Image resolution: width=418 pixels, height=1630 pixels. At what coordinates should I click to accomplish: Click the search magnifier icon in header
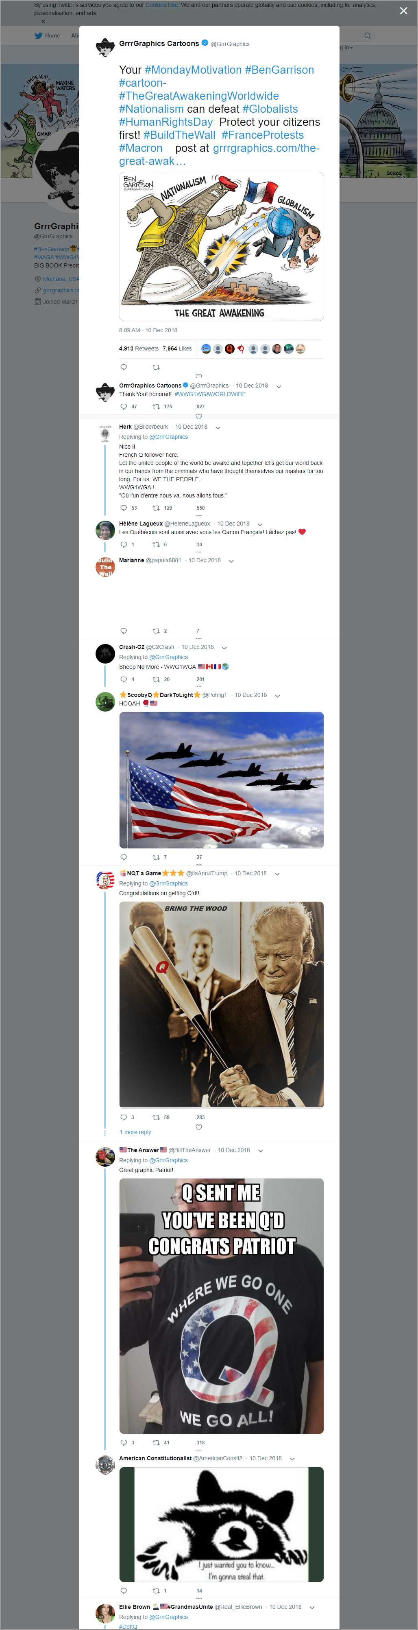coord(367,35)
